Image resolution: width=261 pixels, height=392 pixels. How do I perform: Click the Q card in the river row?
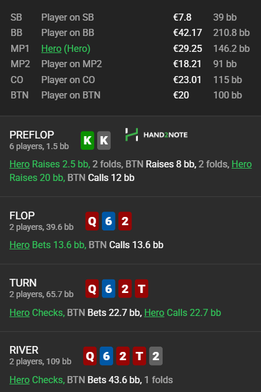[90, 356]
